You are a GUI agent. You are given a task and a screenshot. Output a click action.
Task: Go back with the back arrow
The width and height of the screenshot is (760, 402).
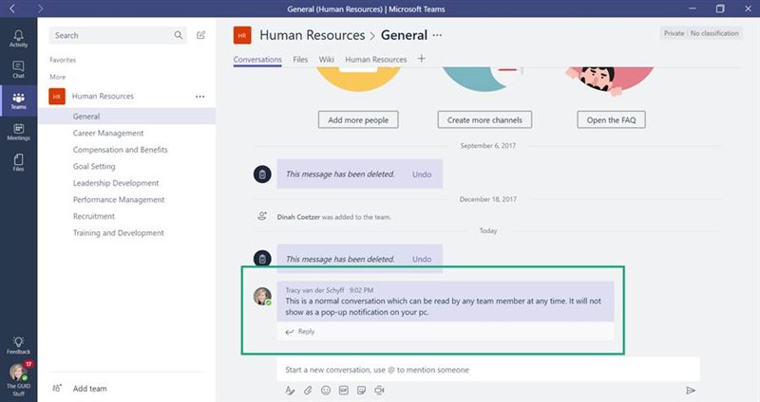pos(12,9)
